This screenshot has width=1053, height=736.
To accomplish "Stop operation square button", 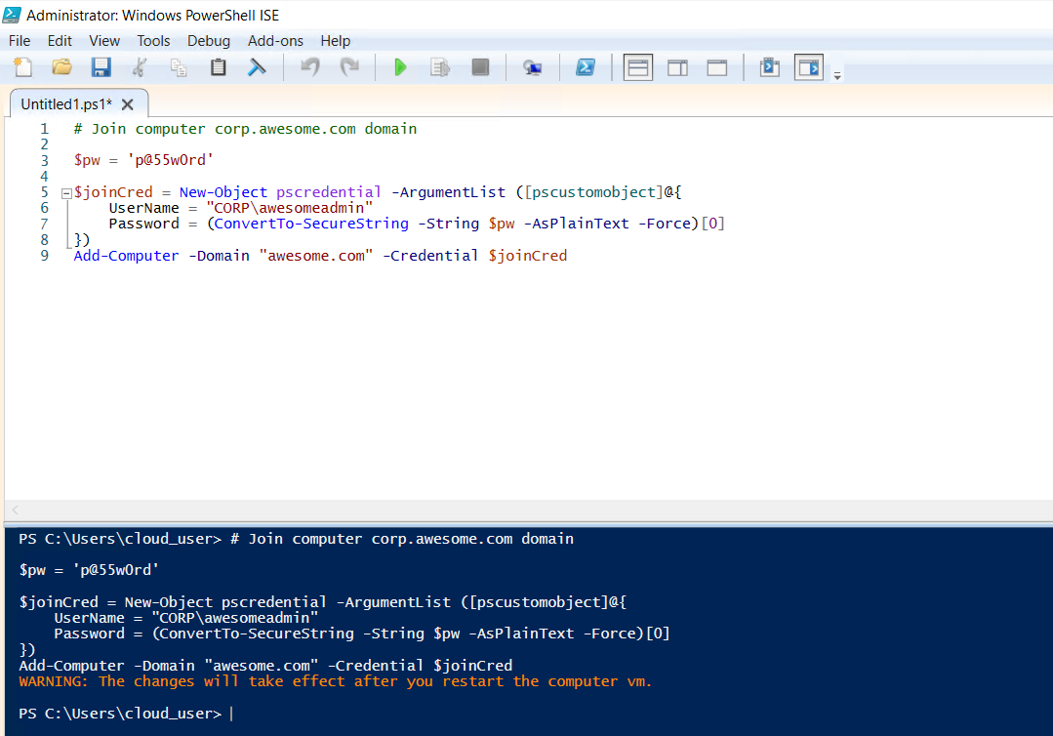I will [x=480, y=67].
